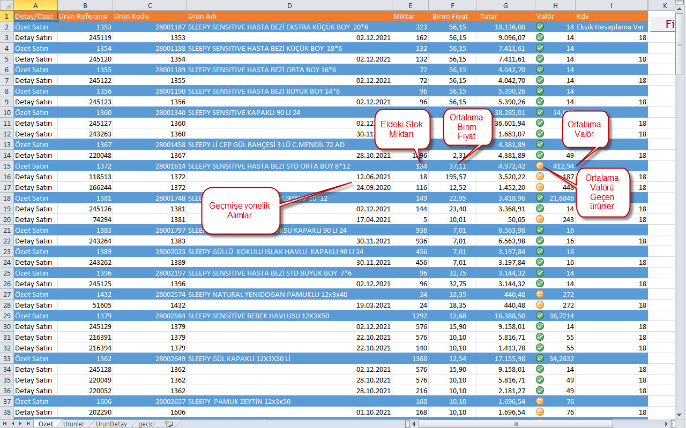Open the Urunler sheet tab
Screen dimensions: 686x428
click(x=73, y=424)
